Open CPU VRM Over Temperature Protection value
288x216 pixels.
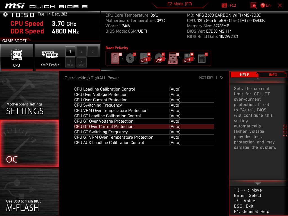(x=175, y=110)
